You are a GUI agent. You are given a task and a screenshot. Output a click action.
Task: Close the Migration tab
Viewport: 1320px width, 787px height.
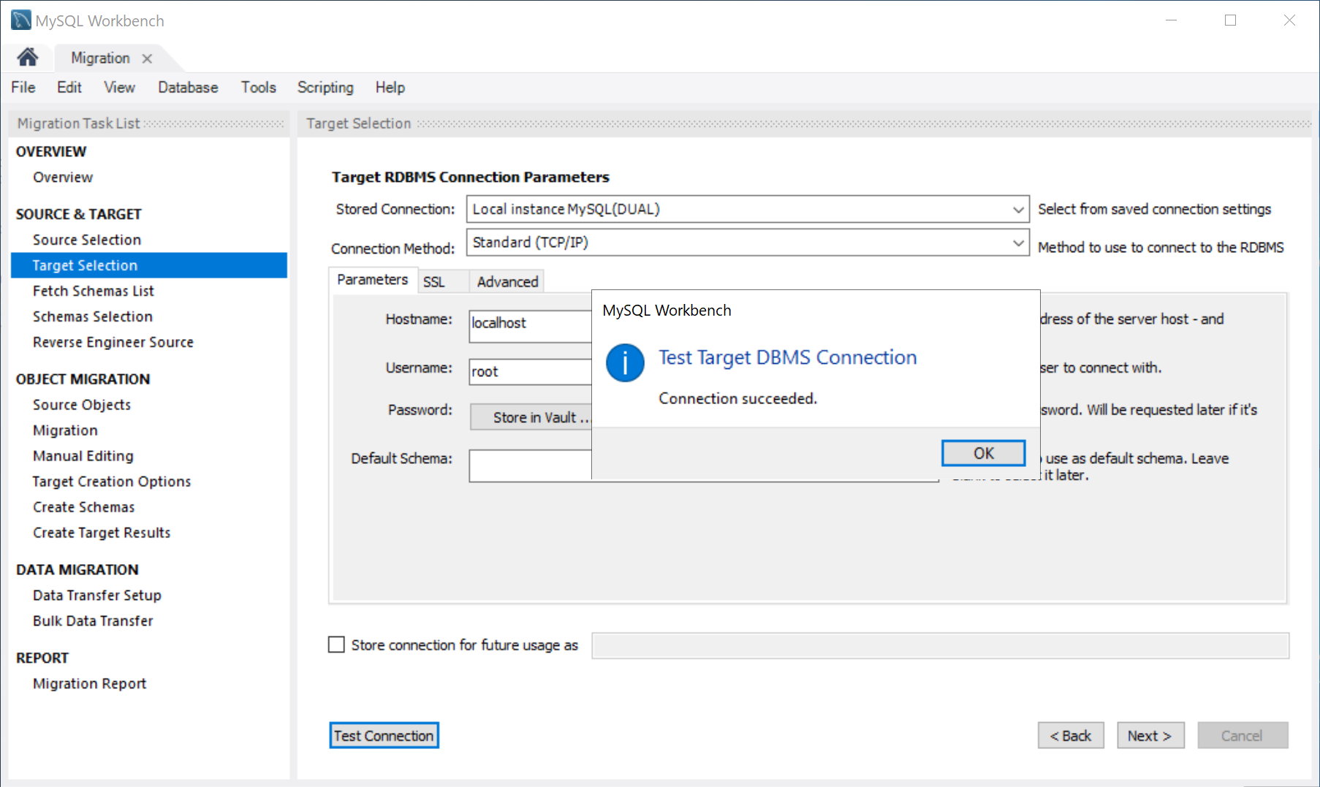coord(147,58)
